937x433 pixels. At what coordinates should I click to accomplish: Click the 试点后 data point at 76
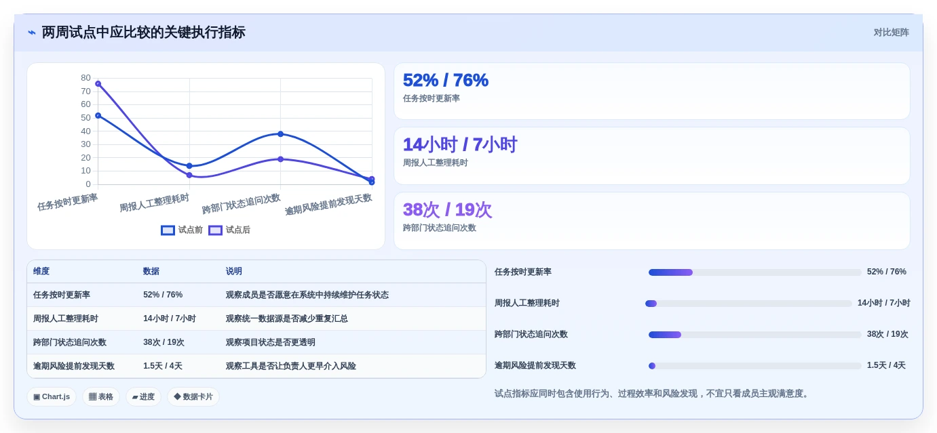pyautogui.click(x=98, y=83)
